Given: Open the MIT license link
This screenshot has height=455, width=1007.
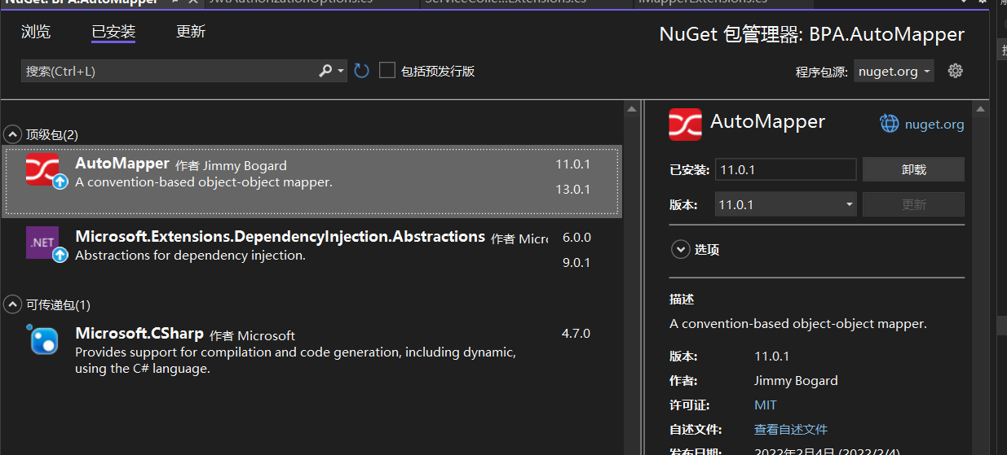Looking at the screenshot, I should click(766, 405).
